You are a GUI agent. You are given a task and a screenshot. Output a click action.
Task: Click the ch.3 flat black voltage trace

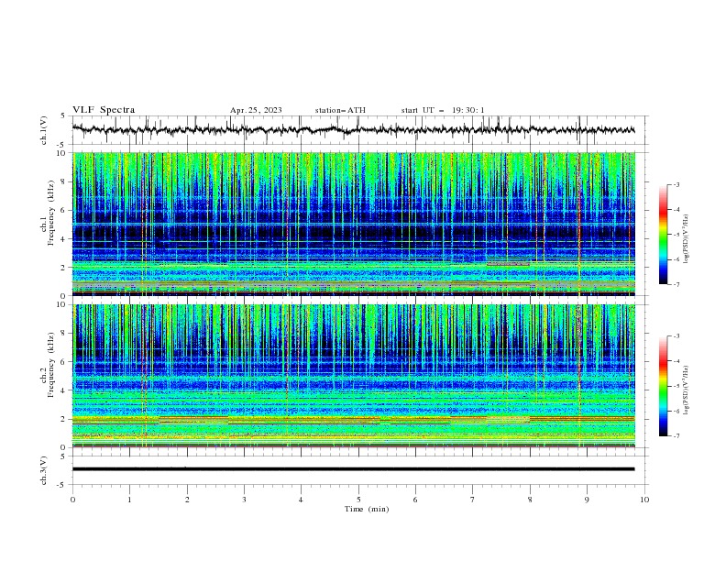point(353,469)
